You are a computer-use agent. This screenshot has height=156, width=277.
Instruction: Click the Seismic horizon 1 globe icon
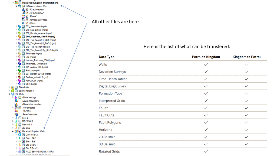click(12, 91)
